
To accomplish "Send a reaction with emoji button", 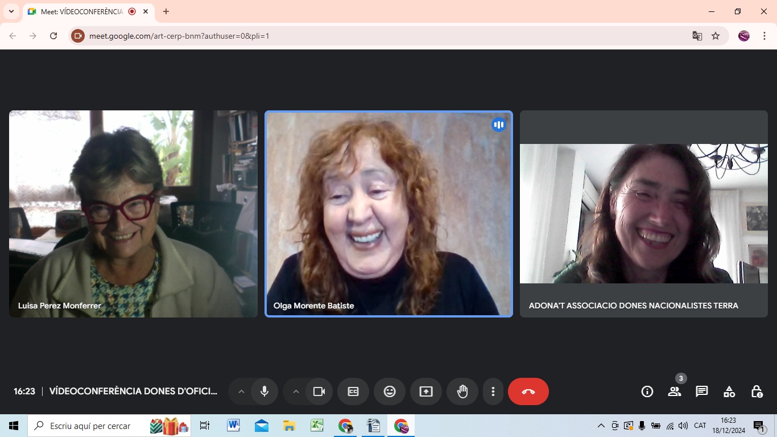I will [x=390, y=391].
